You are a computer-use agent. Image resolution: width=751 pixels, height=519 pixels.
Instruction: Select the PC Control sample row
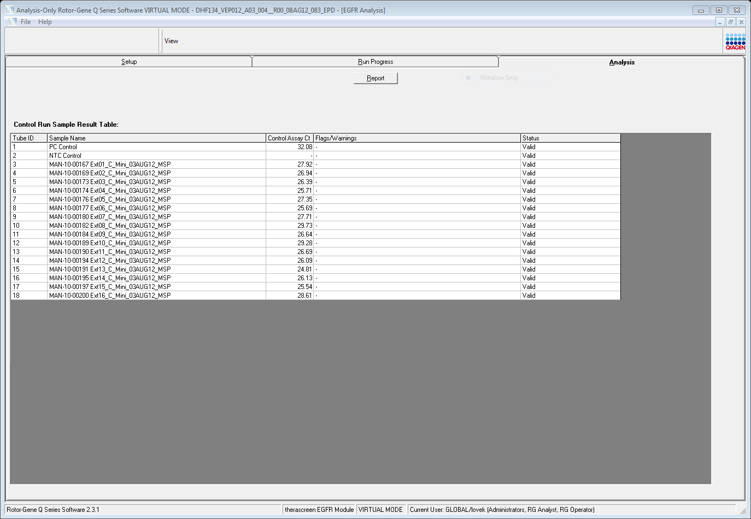pyautogui.click(x=315, y=147)
